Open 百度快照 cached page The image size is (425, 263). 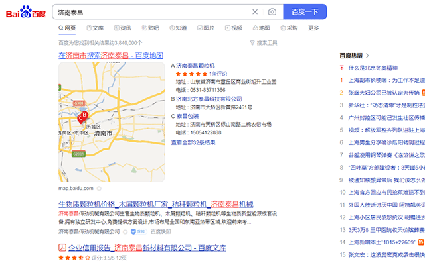(x=161, y=232)
